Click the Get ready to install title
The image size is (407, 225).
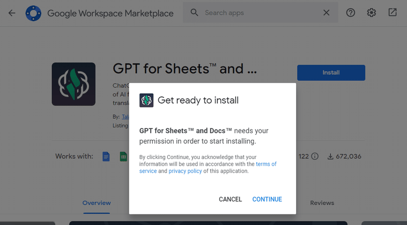(x=198, y=101)
